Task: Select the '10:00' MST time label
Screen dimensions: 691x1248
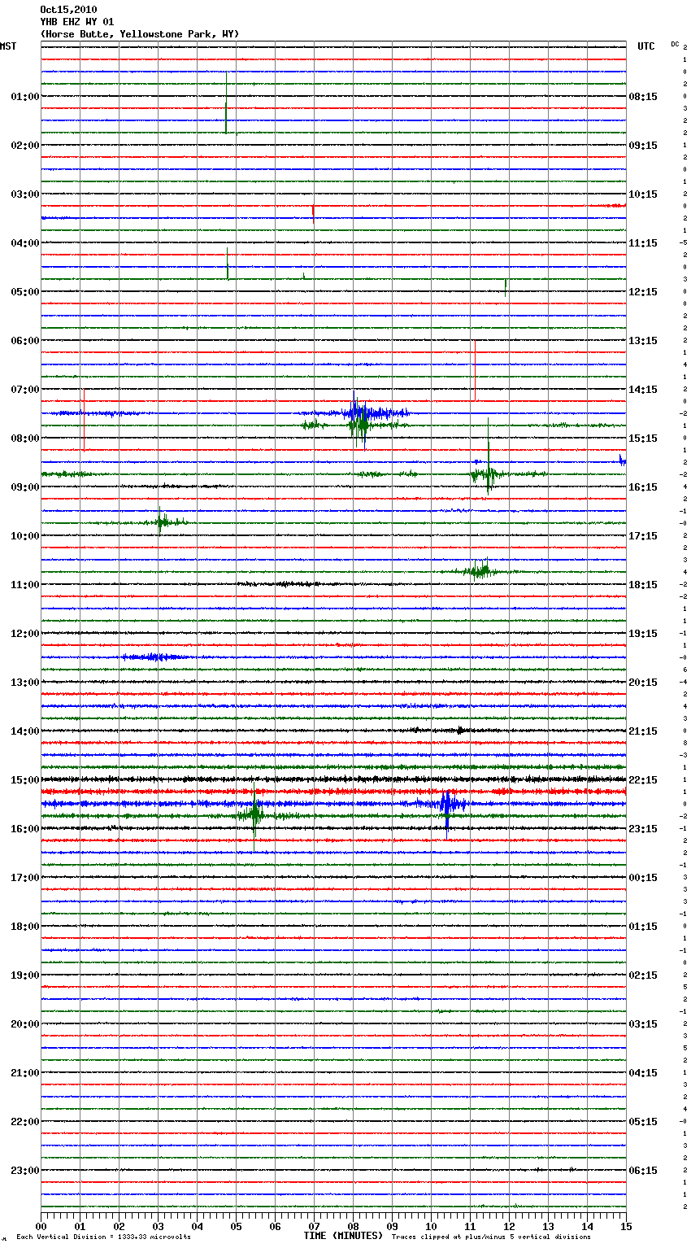Action: (x=25, y=536)
